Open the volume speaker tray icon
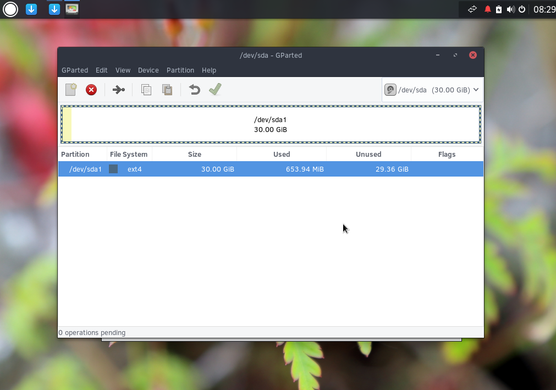 pyautogui.click(x=510, y=9)
